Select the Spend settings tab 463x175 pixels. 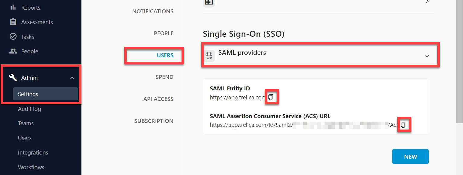point(164,77)
